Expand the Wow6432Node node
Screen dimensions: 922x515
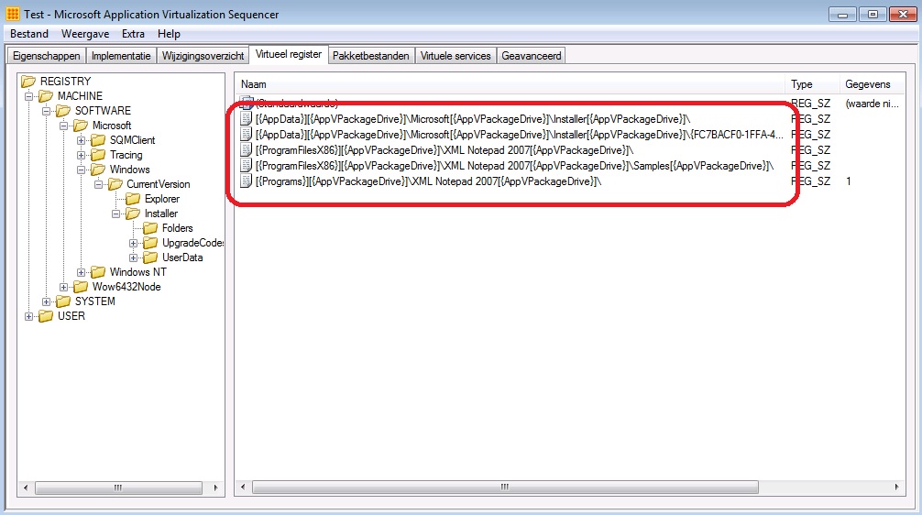click(x=63, y=287)
